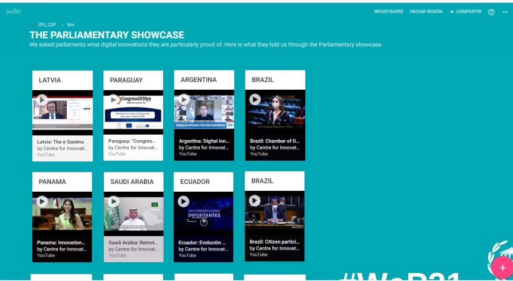Click the IPU_CIP avatar circle
This screenshot has width=513, height=281.
[x=33, y=24]
